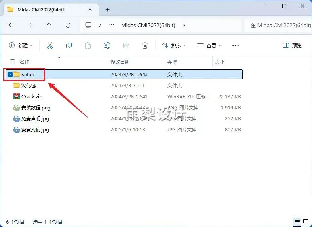Maximize the Explorer window
312x227 pixels.
[284, 6]
